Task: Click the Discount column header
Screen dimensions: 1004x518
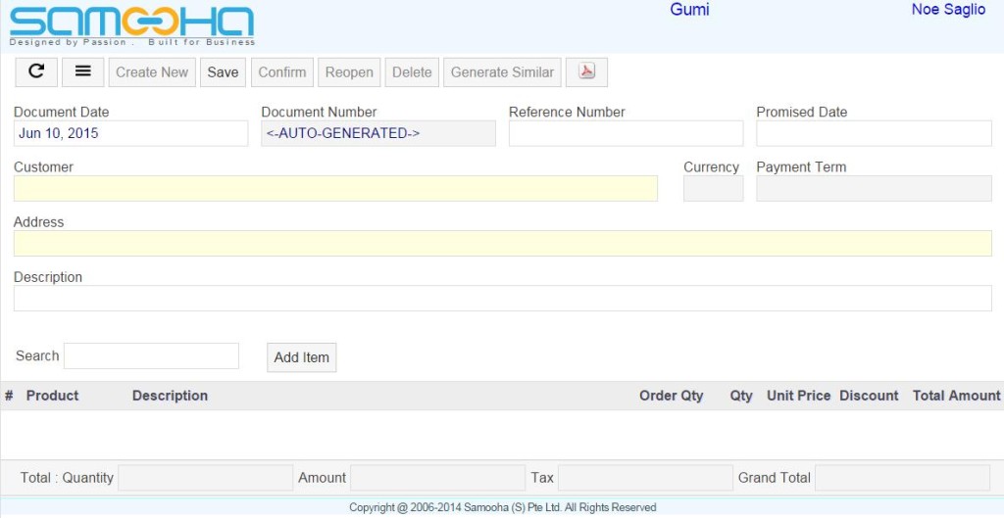Action: 869,396
